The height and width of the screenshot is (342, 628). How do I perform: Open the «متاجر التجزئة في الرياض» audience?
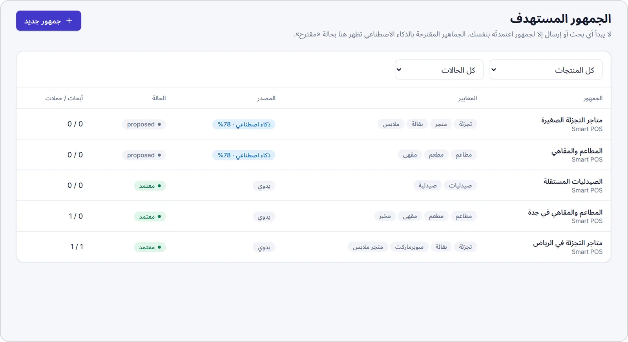click(568, 243)
